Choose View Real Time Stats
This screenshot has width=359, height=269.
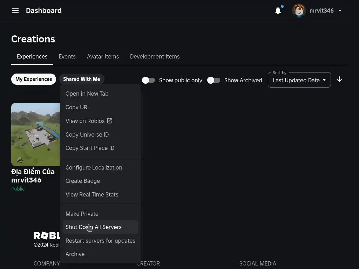100,194
